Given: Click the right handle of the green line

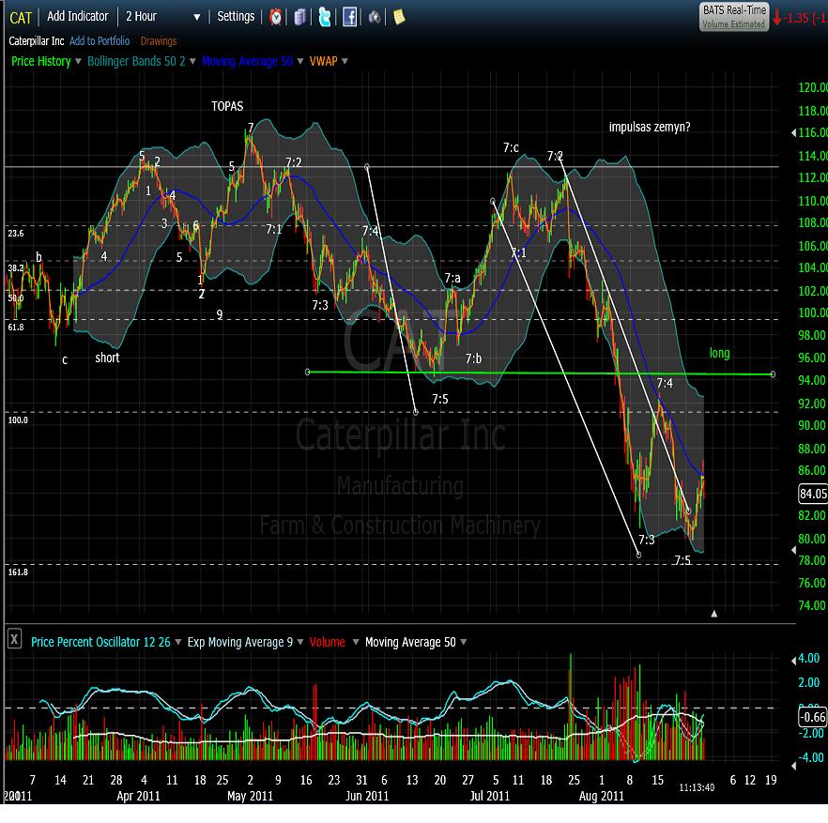Looking at the screenshot, I should [x=774, y=374].
